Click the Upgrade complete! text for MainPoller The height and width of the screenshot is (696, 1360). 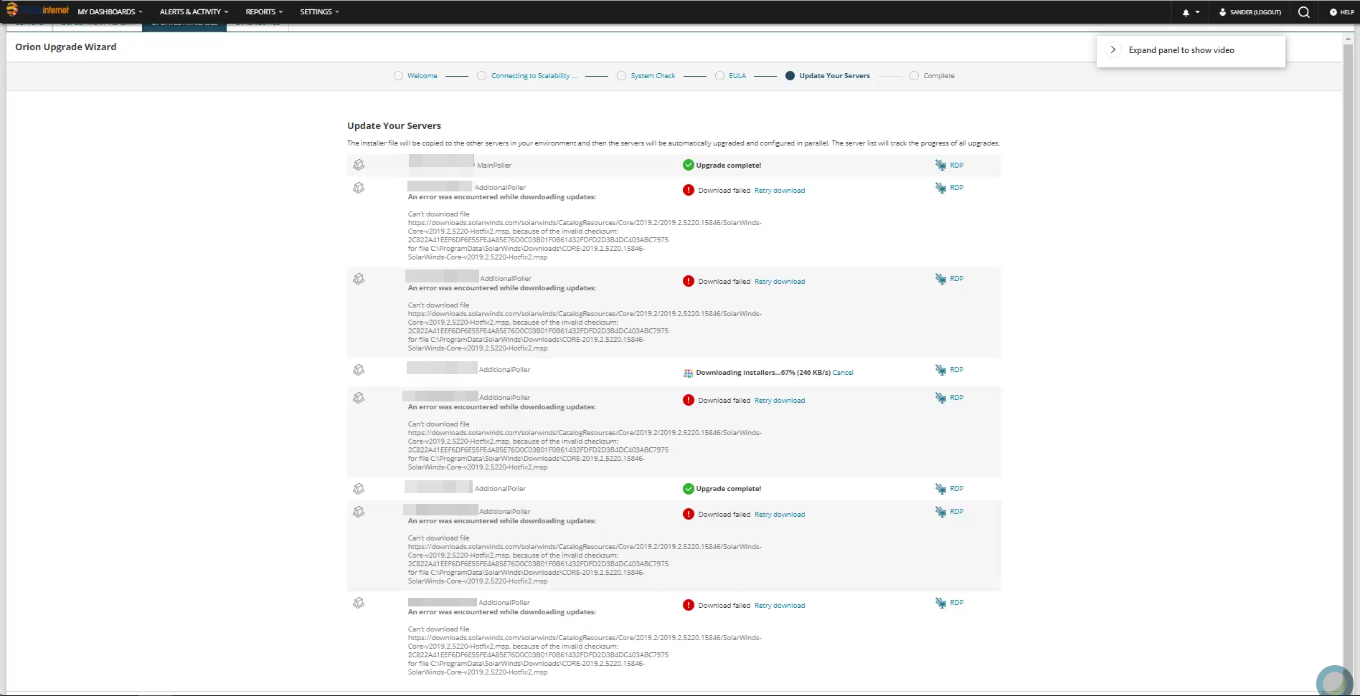click(x=729, y=166)
